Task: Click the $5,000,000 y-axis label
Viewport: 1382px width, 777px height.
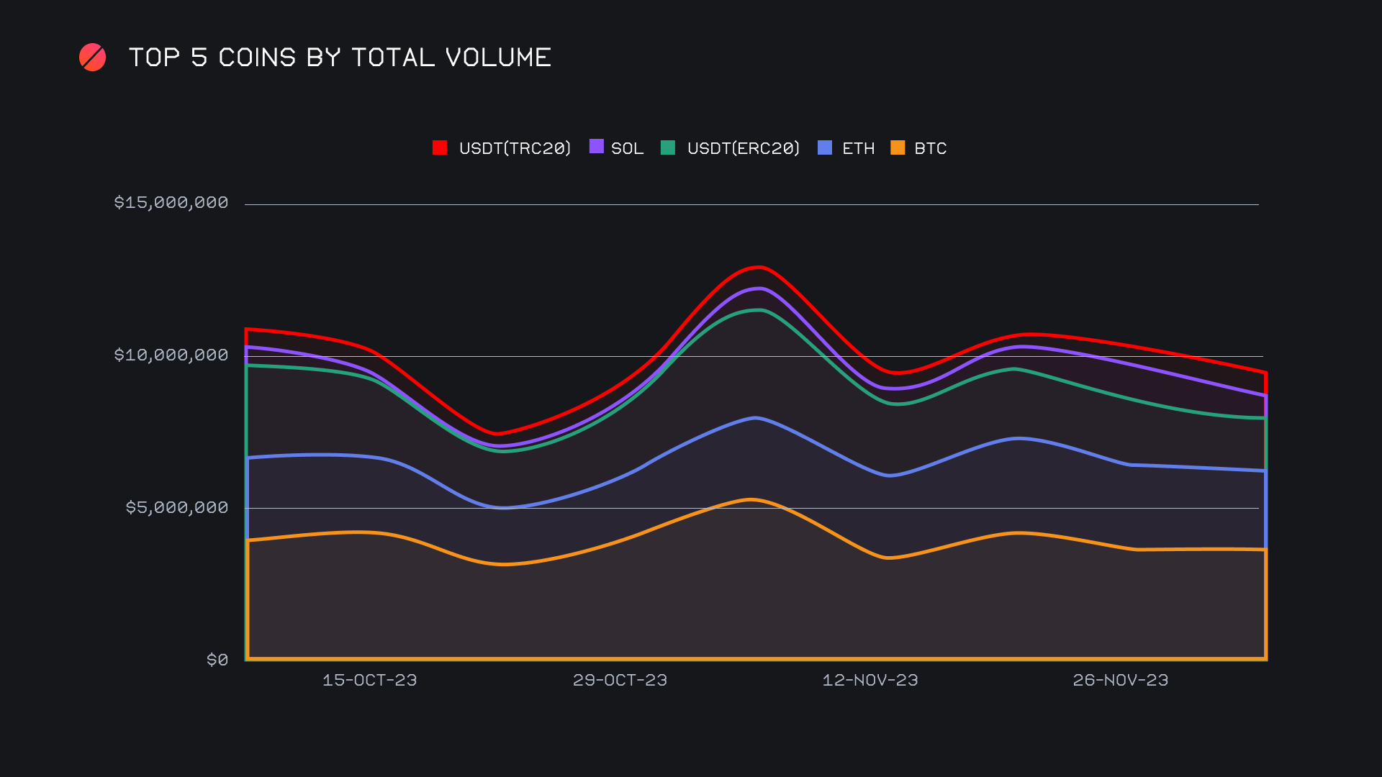Action: tap(177, 507)
